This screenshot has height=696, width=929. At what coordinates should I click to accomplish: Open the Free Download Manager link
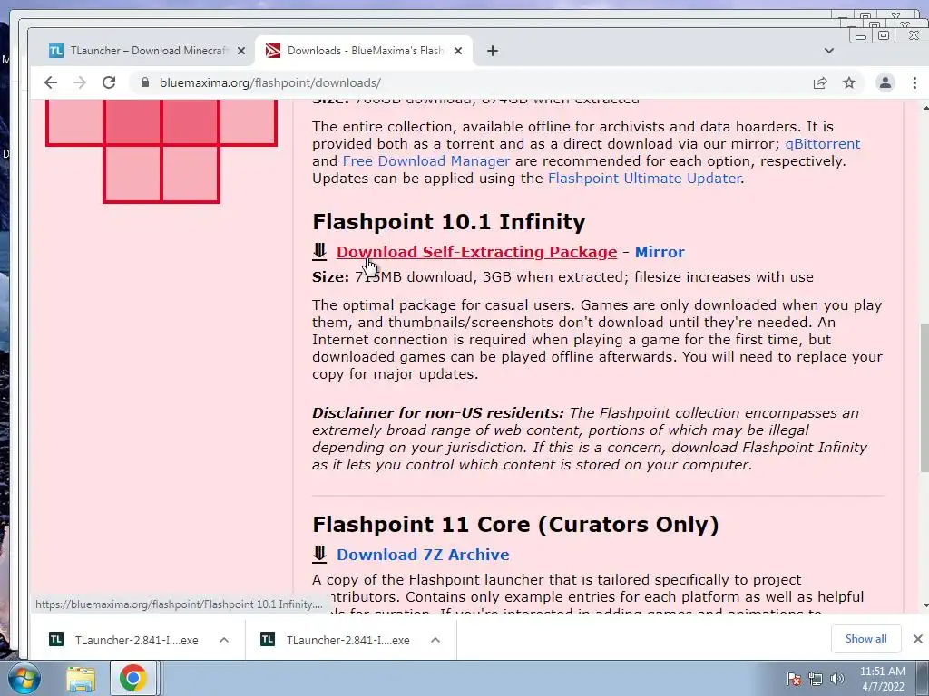tap(426, 161)
